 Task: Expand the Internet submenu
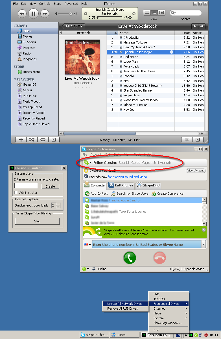169,308
